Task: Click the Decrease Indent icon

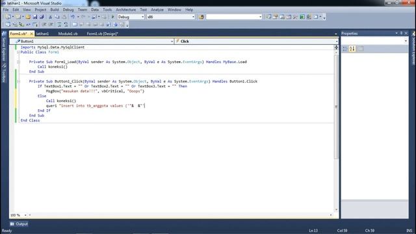Action: (x=44, y=25)
